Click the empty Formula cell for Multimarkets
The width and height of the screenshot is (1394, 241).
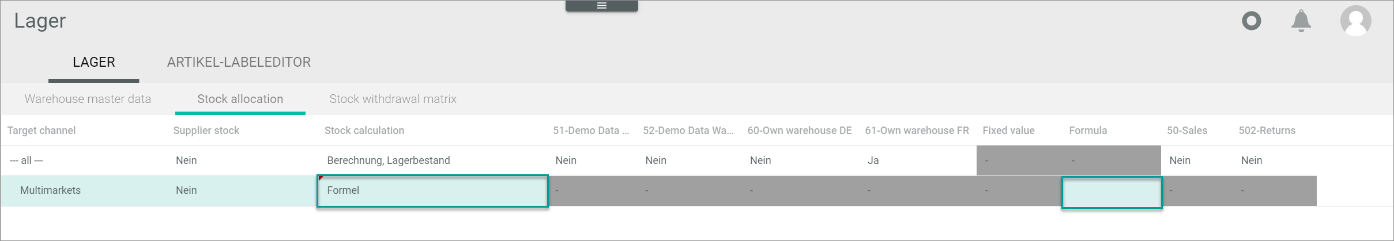[1112, 193]
